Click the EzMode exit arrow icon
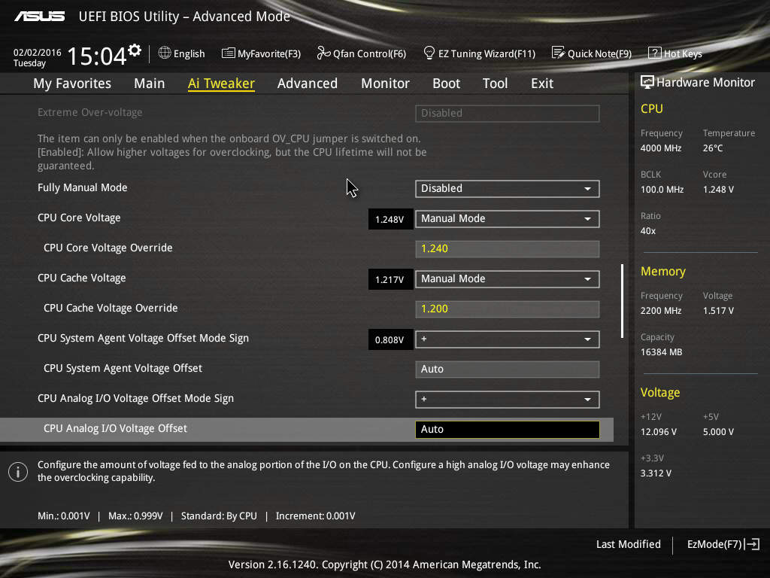This screenshot has height=578, width=770. 752,544
